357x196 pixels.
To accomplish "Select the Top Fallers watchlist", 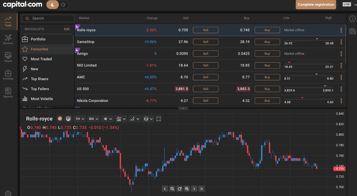I will [47, 89].
